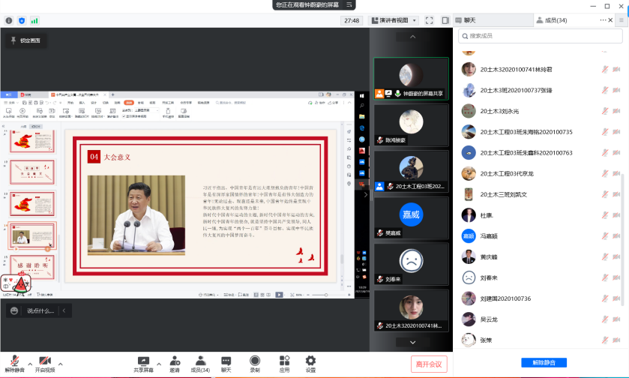Open the members (34) icon in toolbar
Viewport: 629px width, 378px height.
point(199,361)
